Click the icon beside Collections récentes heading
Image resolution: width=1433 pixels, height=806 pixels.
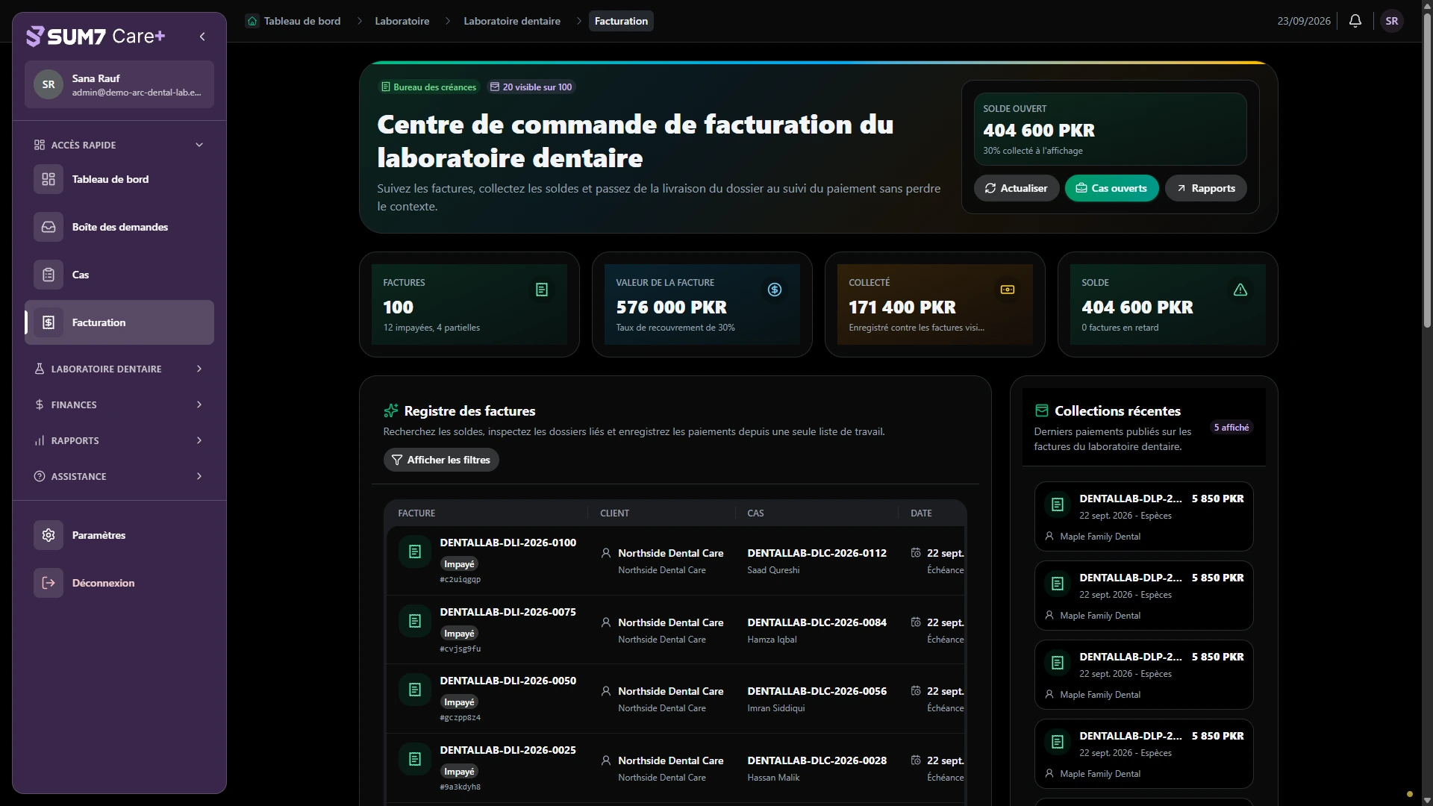[x=1042, y=410]
